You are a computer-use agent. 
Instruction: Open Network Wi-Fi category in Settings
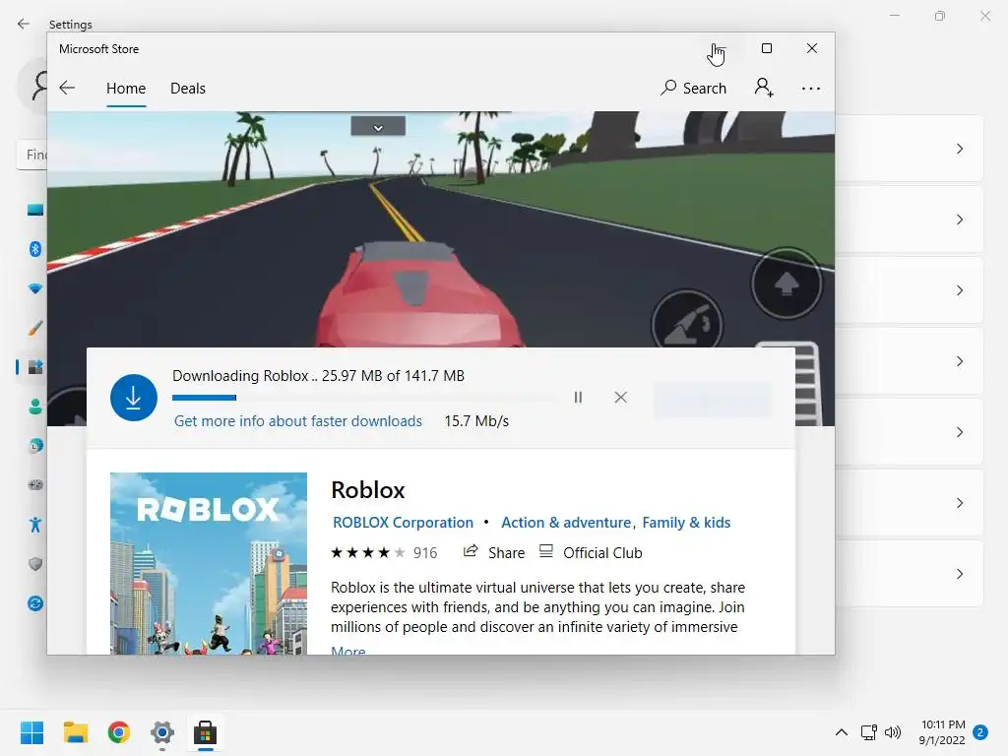pos(35,288)
